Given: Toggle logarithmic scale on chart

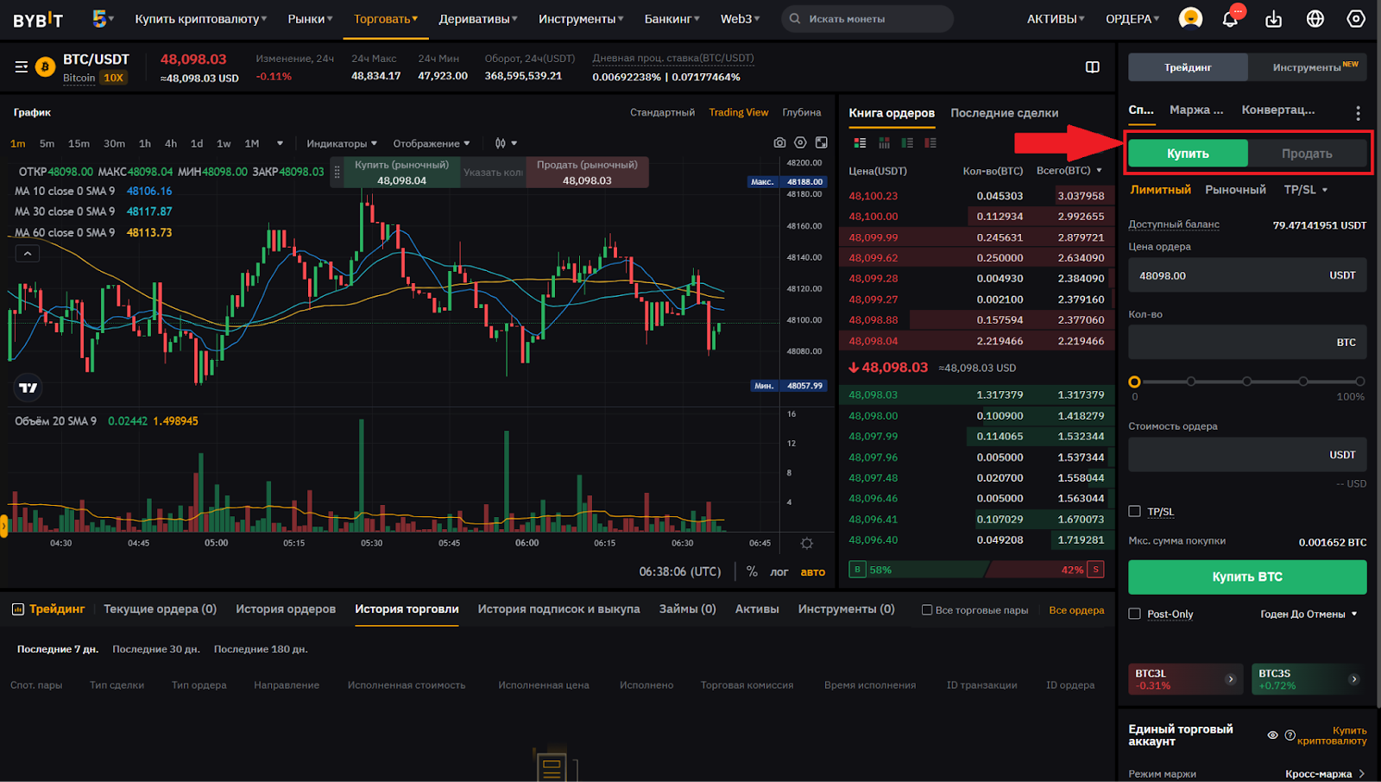Looking at the screenshot, I should (x=779, y=571).
